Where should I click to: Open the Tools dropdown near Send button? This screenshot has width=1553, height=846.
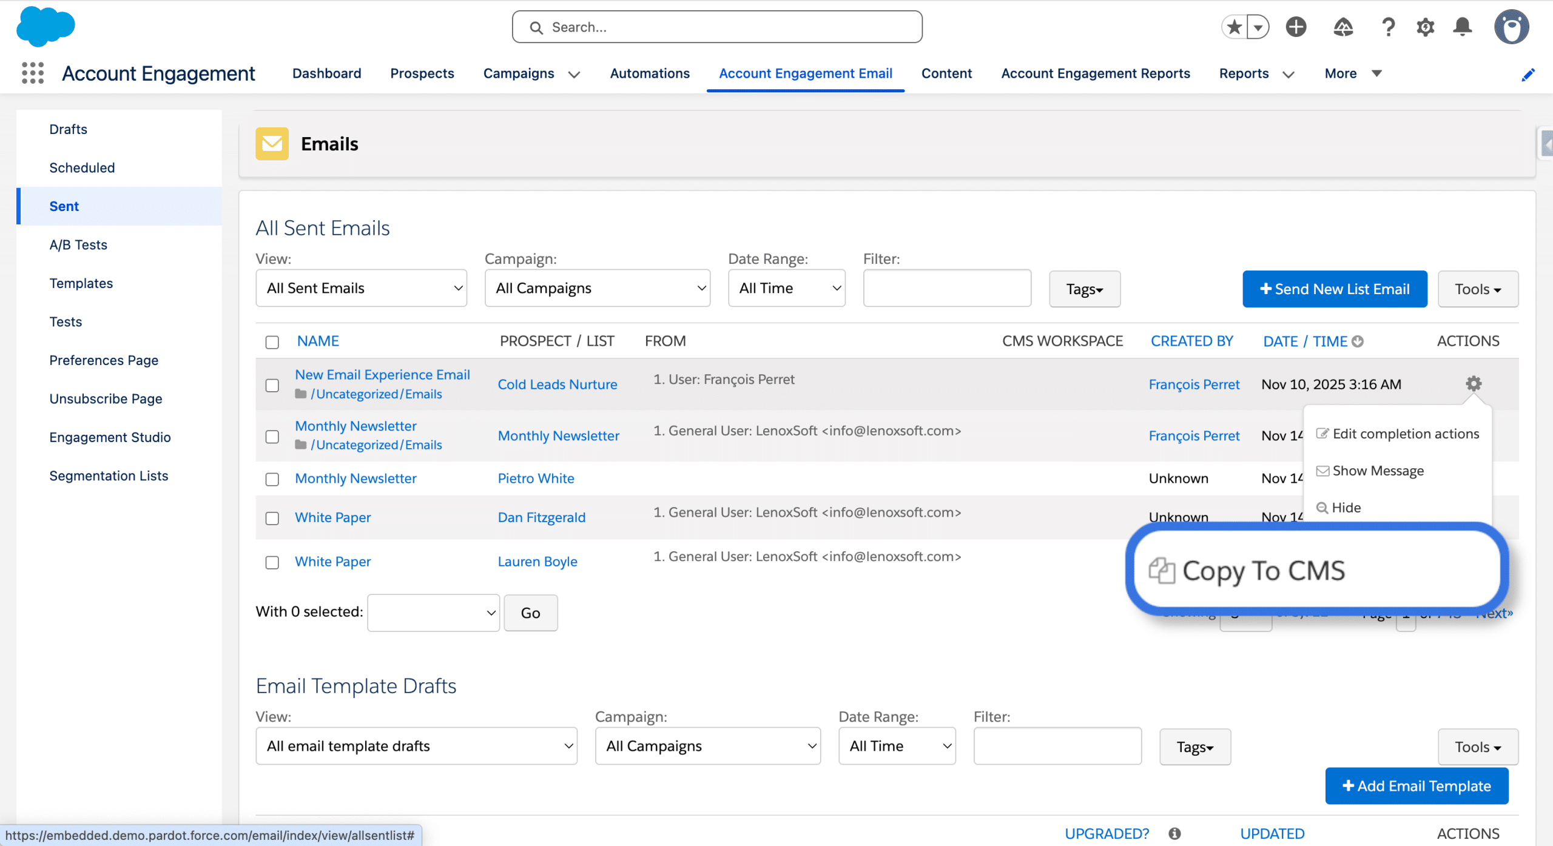[1478, 289]
